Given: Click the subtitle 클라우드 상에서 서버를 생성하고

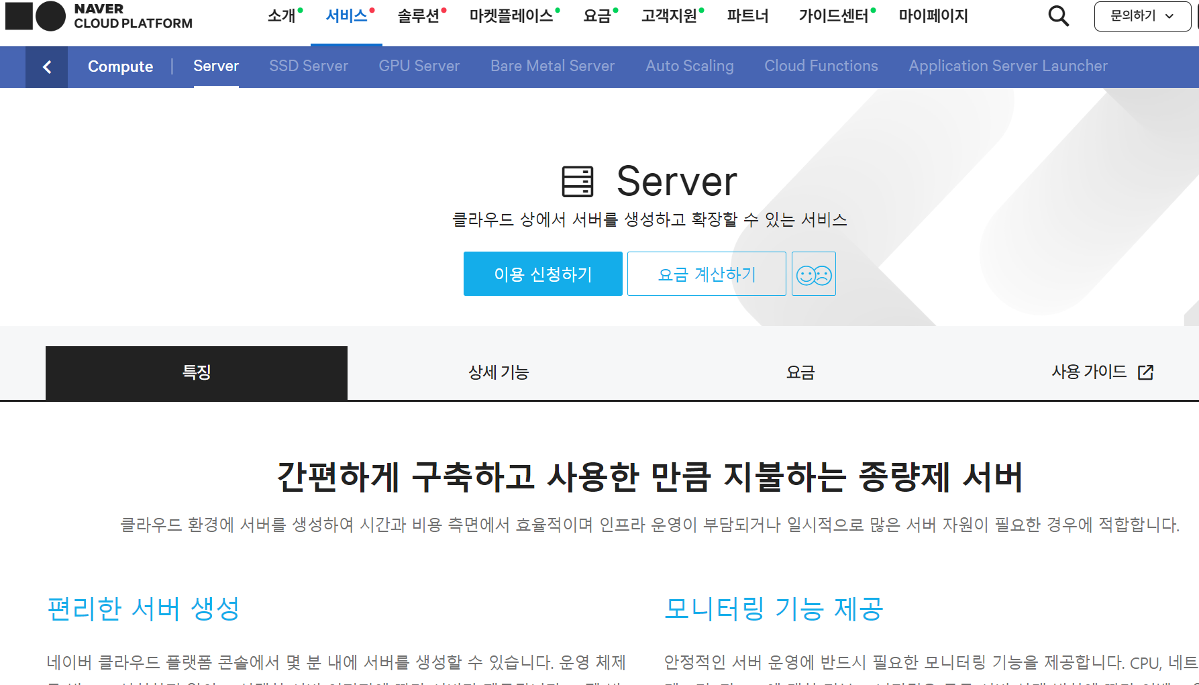Looking at the screenshot, I should 649,219.
